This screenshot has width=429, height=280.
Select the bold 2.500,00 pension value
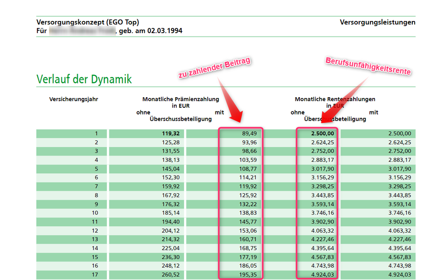click(x=322, y=134)
